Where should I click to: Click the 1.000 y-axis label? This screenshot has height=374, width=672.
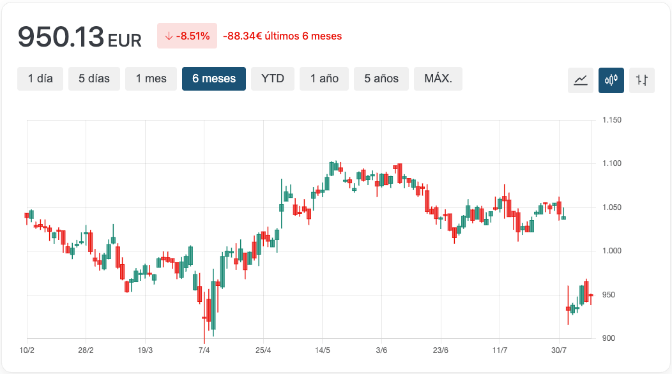click(x=611, y=251)
